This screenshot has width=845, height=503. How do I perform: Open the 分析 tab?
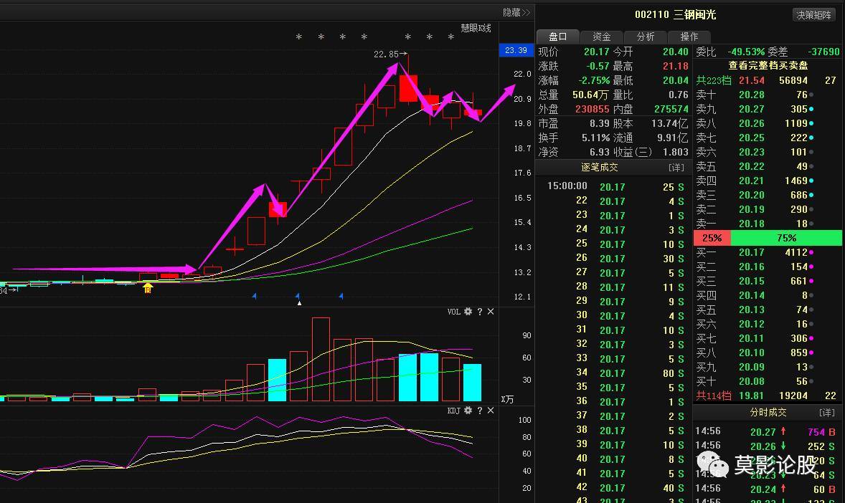coord(645,37)
